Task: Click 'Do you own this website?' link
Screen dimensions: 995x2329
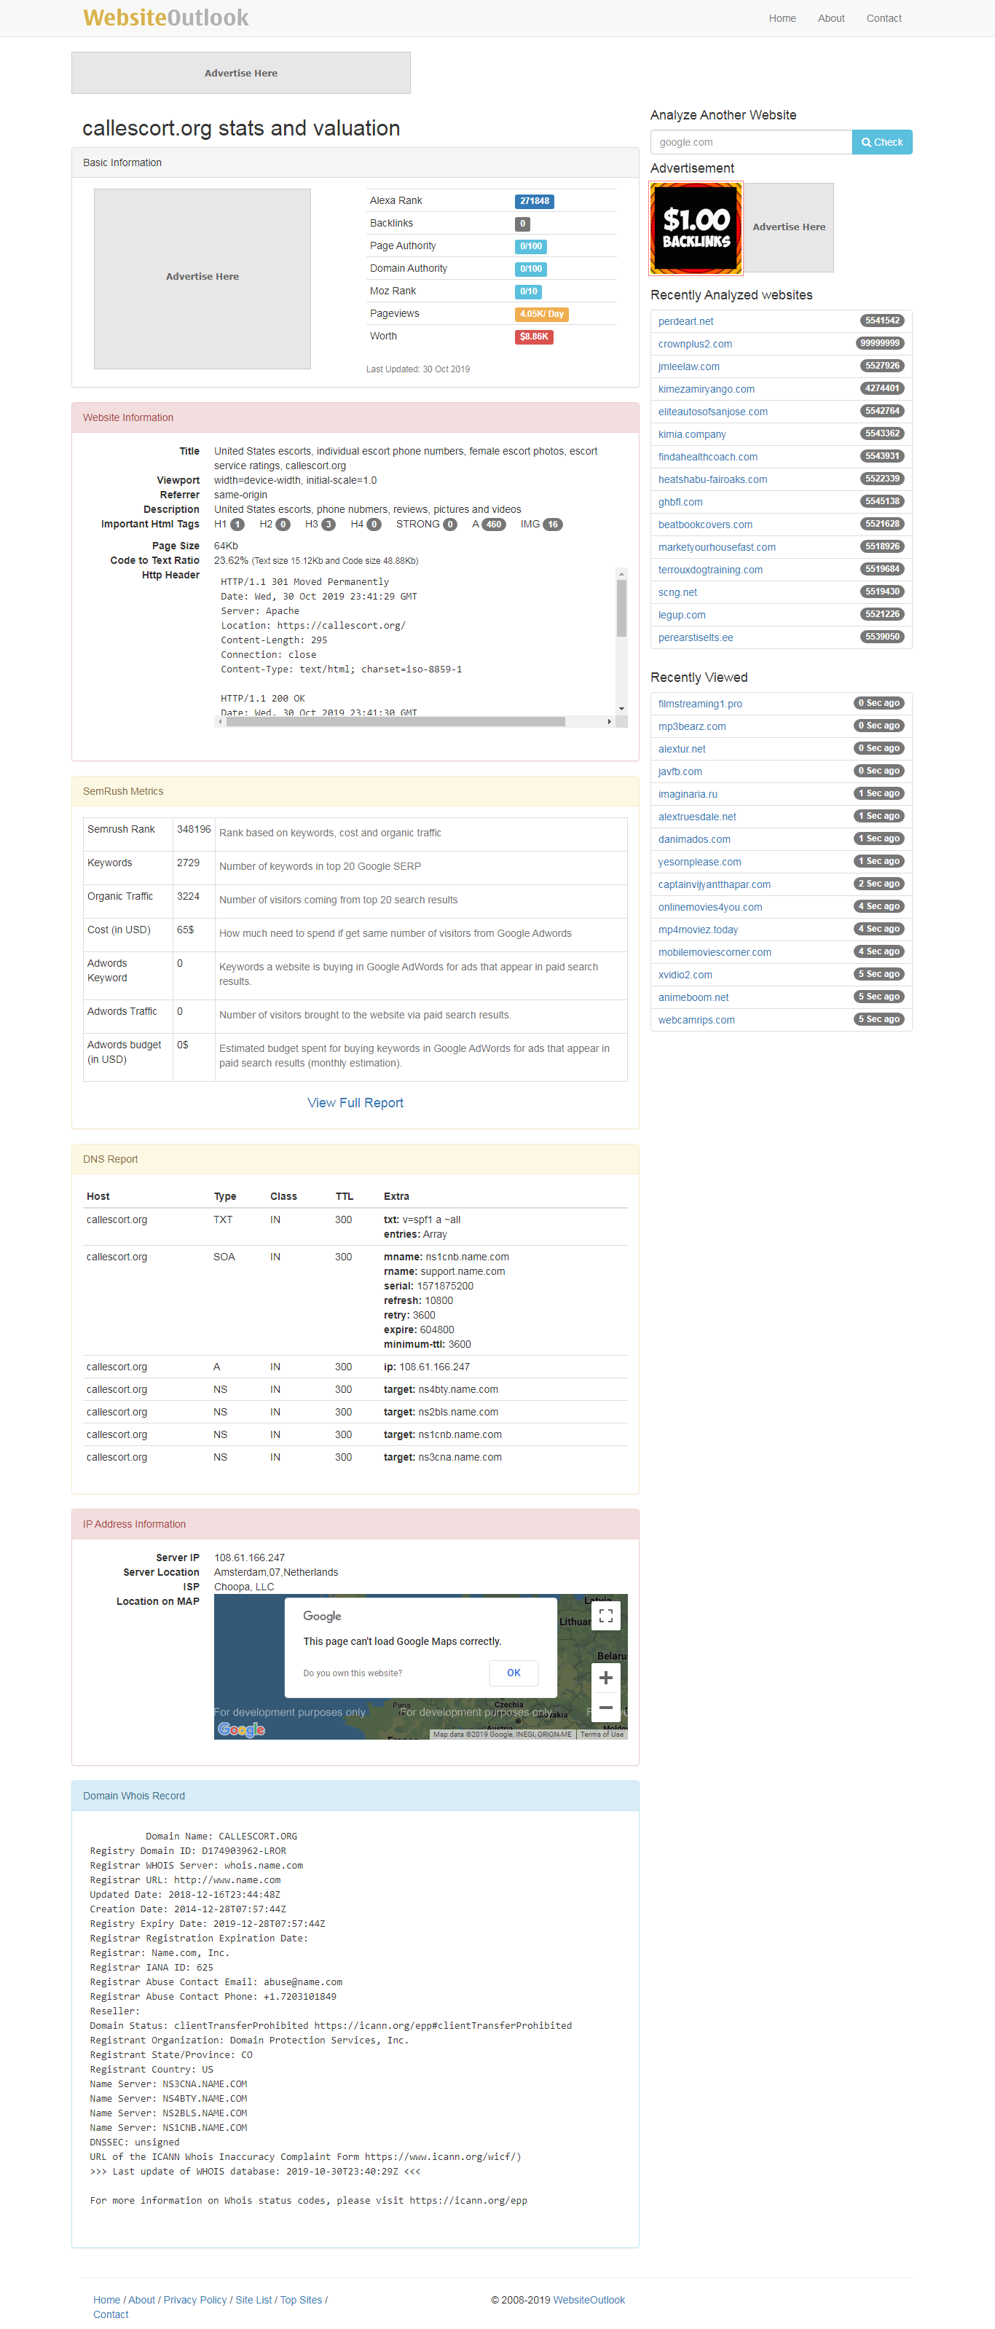Action: [x=353, y=1673]
